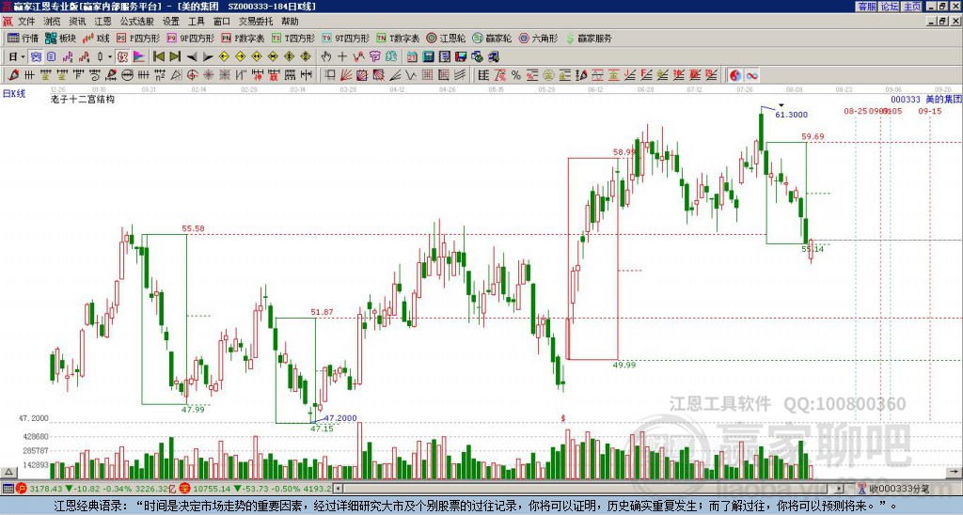Click the up-triangle panel expander at bottom left
The image size is (963, 515).
8,472
